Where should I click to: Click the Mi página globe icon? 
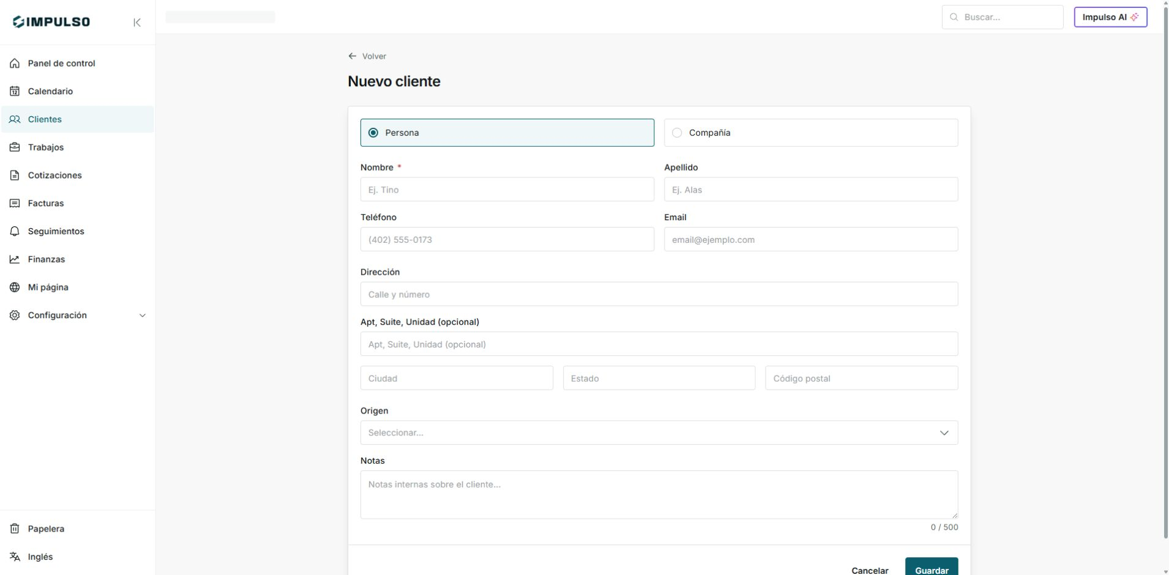click(x=15, y=287)
